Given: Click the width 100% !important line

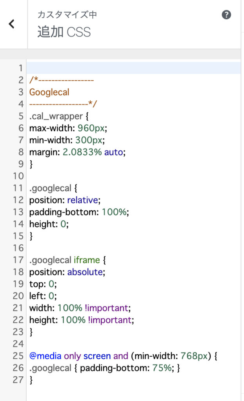Looking at the screenshot, I should coord(80,308).
